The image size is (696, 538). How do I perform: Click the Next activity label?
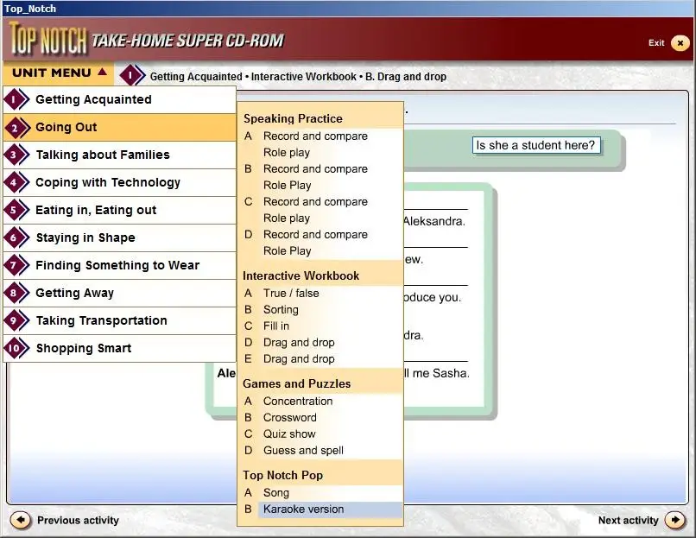[628, 520]
